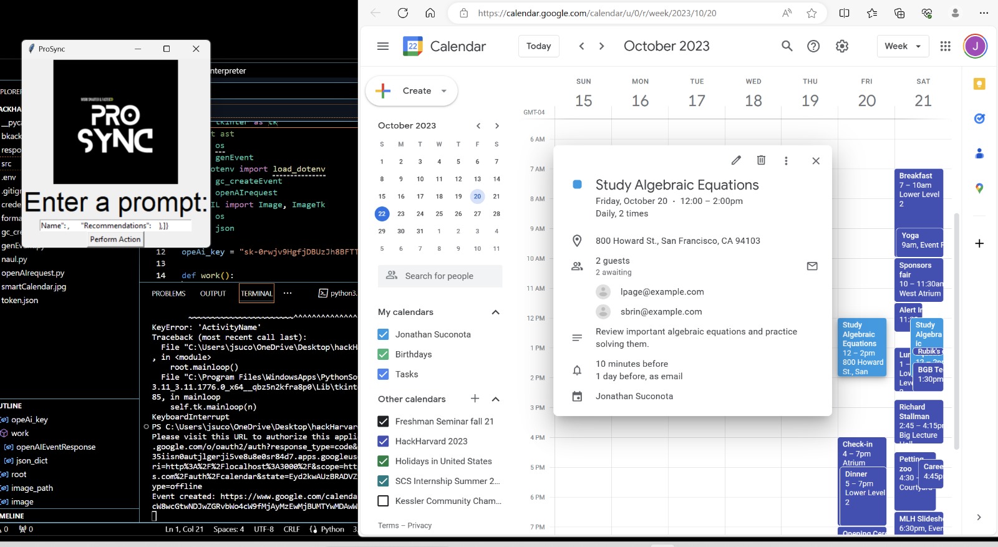Toggle Holidays in United States calendar
This screenshot has width=998, height=547.
(x=383, y=462)
